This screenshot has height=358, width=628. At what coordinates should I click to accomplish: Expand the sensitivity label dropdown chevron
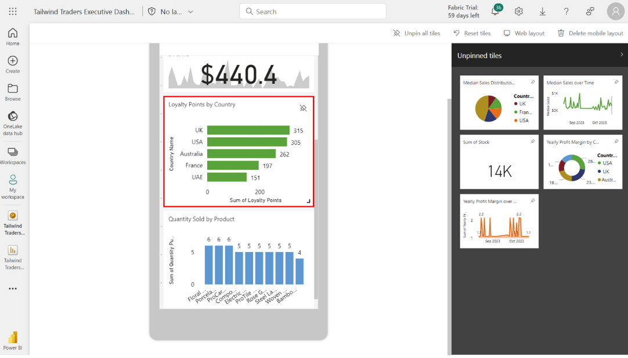(x=190, y=12)
